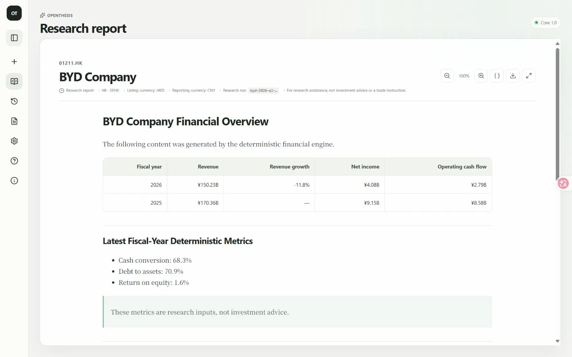
Task: Zoom out of the report
Action: coord(447,76)
